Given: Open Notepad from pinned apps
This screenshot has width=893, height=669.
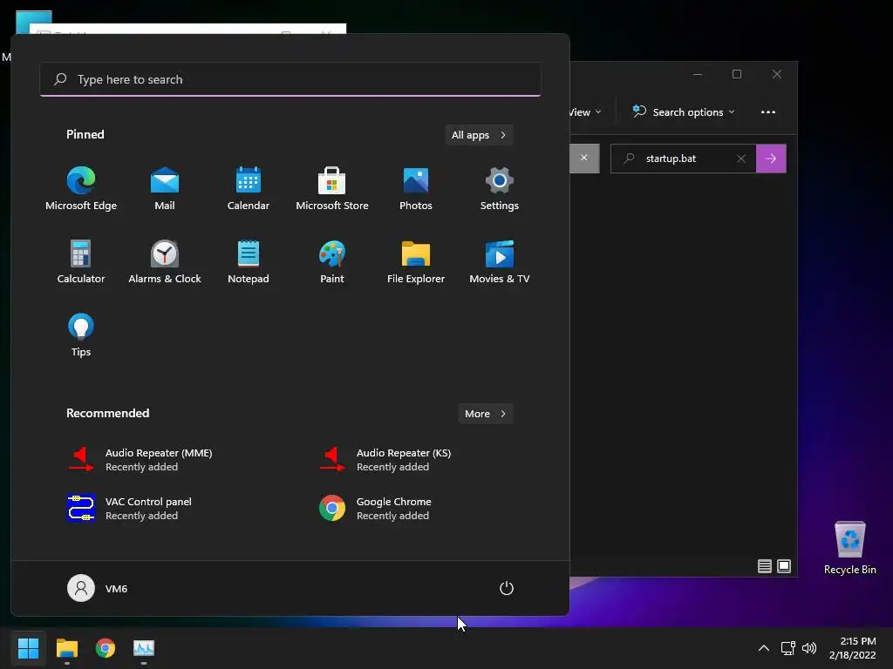Looking at the screenshot, I should coord(249,262).
